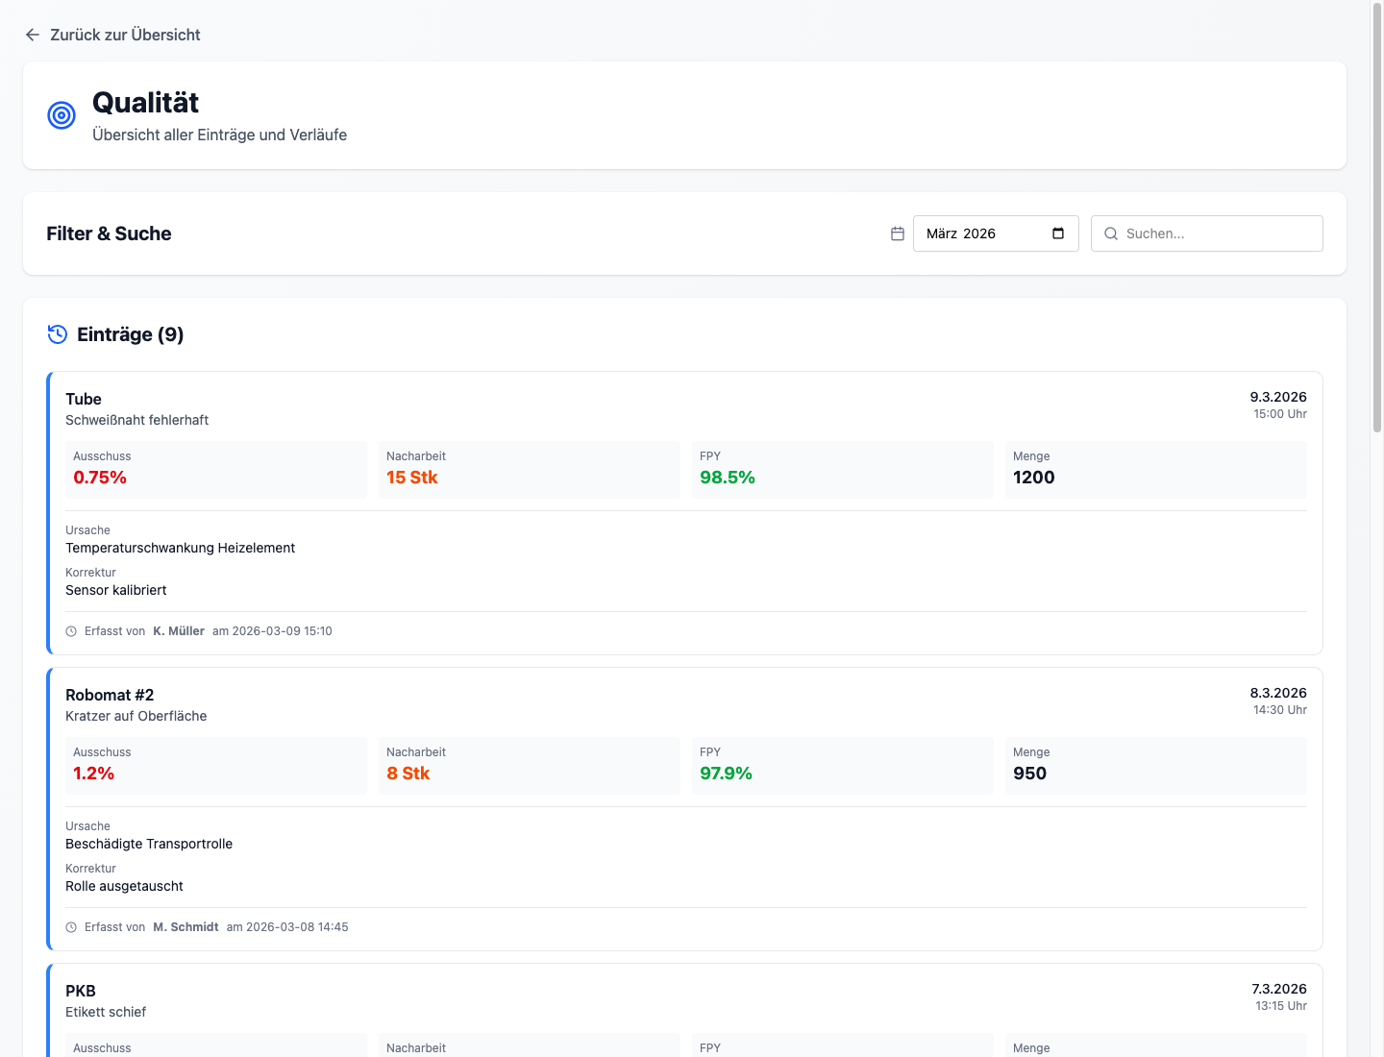Click the history icon next to Einträge
The height and width of the screenshot is (1057, 1384).
(58, 334)
